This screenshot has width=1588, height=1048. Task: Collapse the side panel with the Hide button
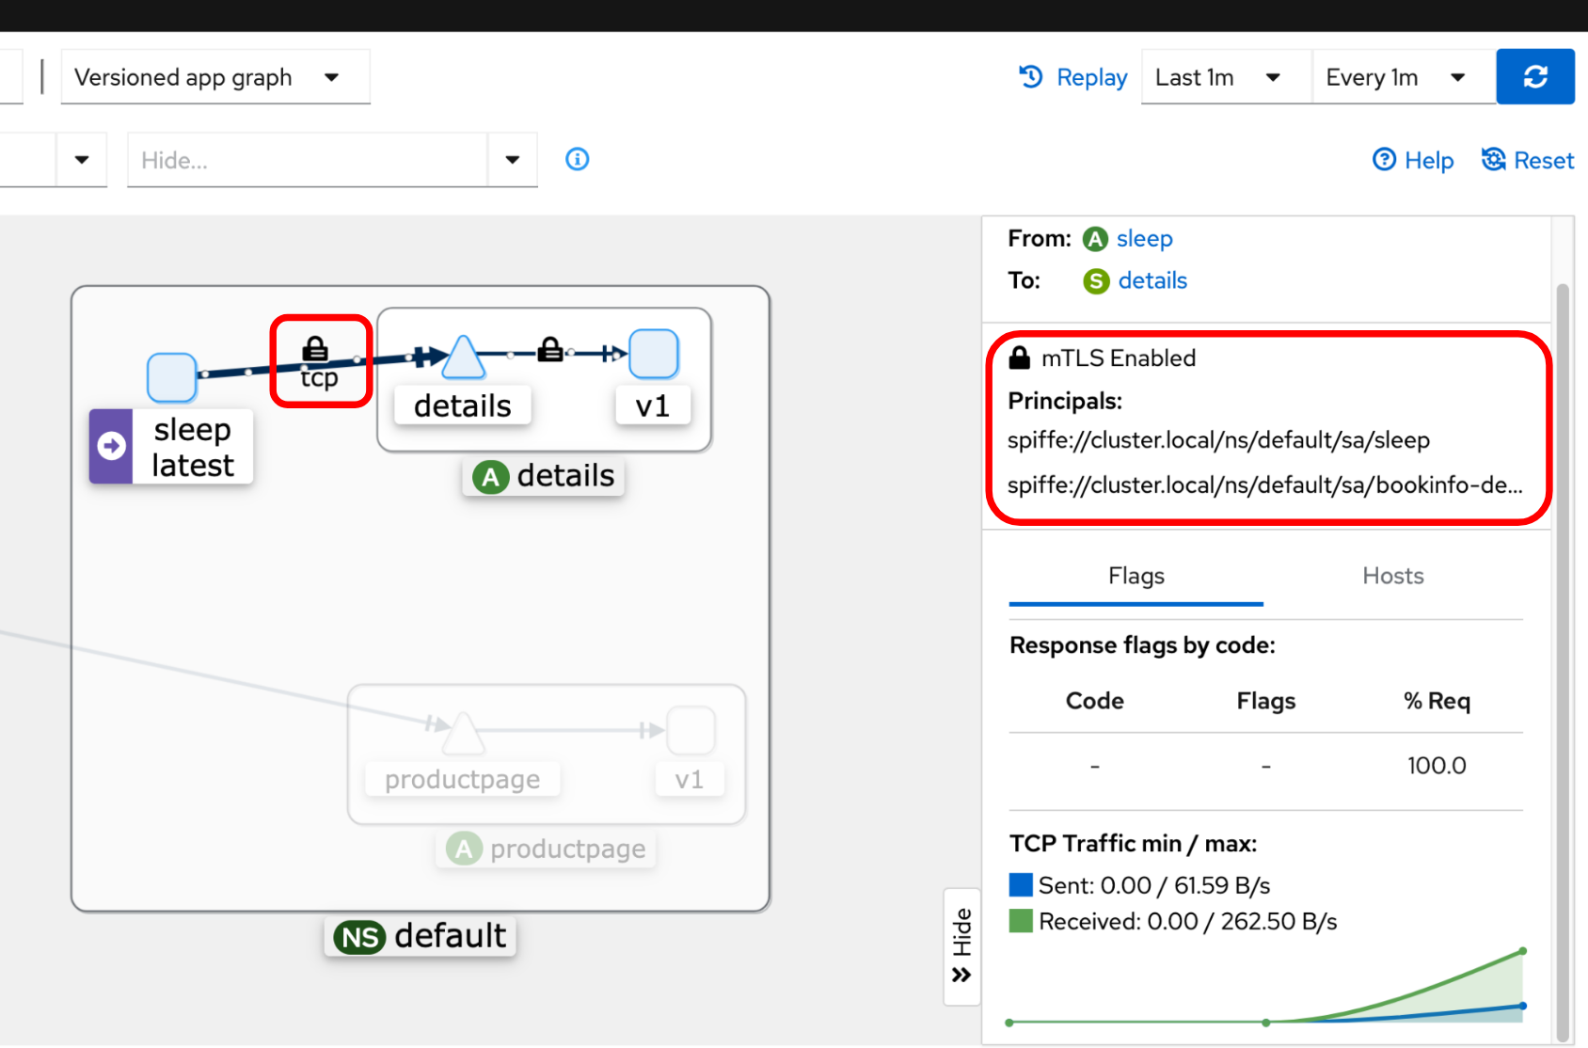[961, 945]
